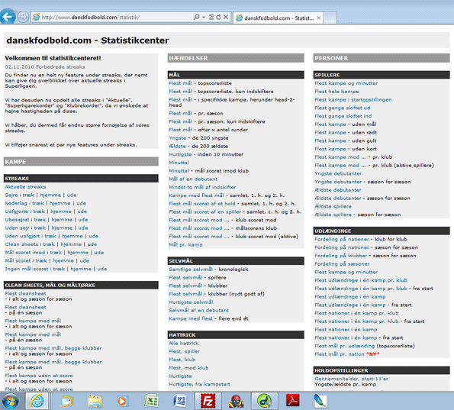454x410 pixels.
Task: Click the browser Forward arrow button
Action: point(23,17)
